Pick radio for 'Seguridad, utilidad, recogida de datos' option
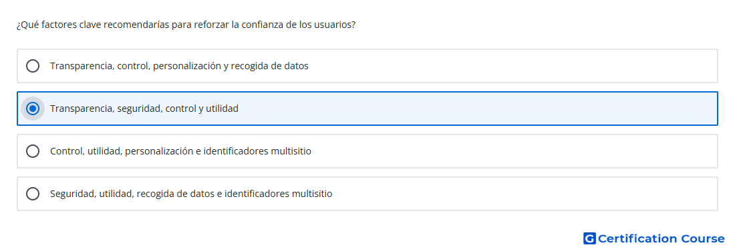This screenshot has width=735, height=251. tap(33, 194)
